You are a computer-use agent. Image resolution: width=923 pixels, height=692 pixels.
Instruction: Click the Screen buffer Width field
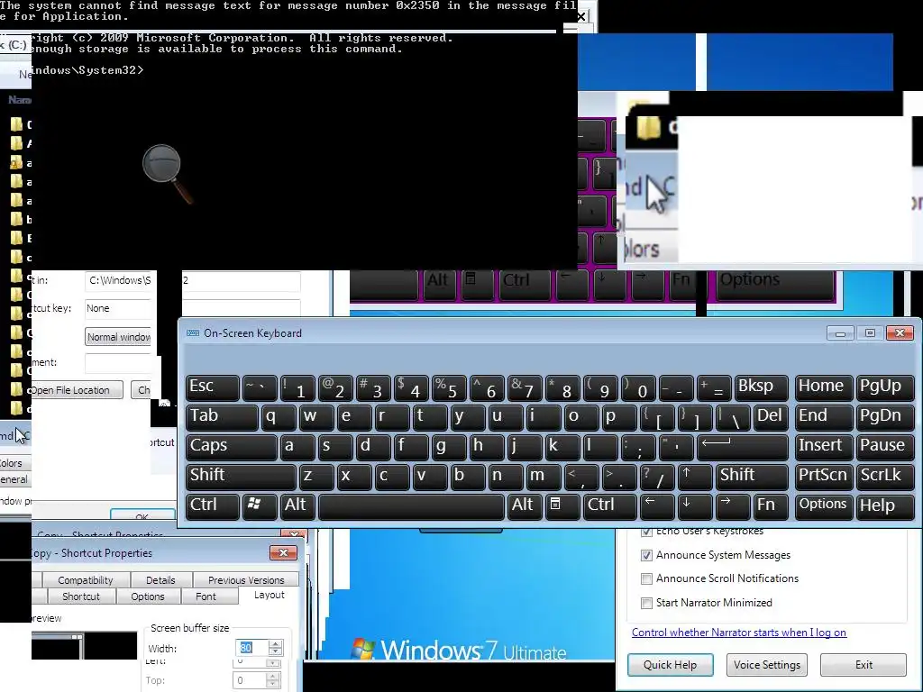pos(252,648)
